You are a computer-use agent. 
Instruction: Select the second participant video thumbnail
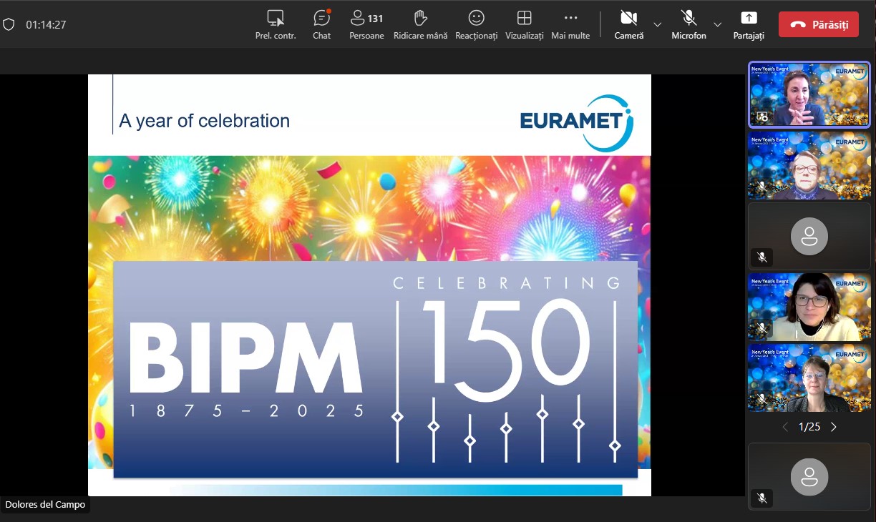tap(809, 164)
